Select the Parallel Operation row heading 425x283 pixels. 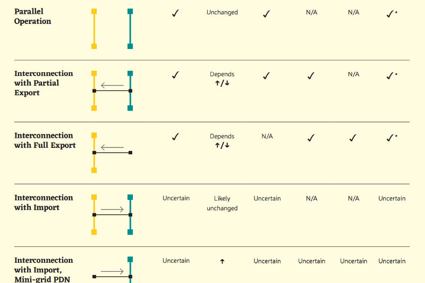pyautogui.click(x=32, y=16)
